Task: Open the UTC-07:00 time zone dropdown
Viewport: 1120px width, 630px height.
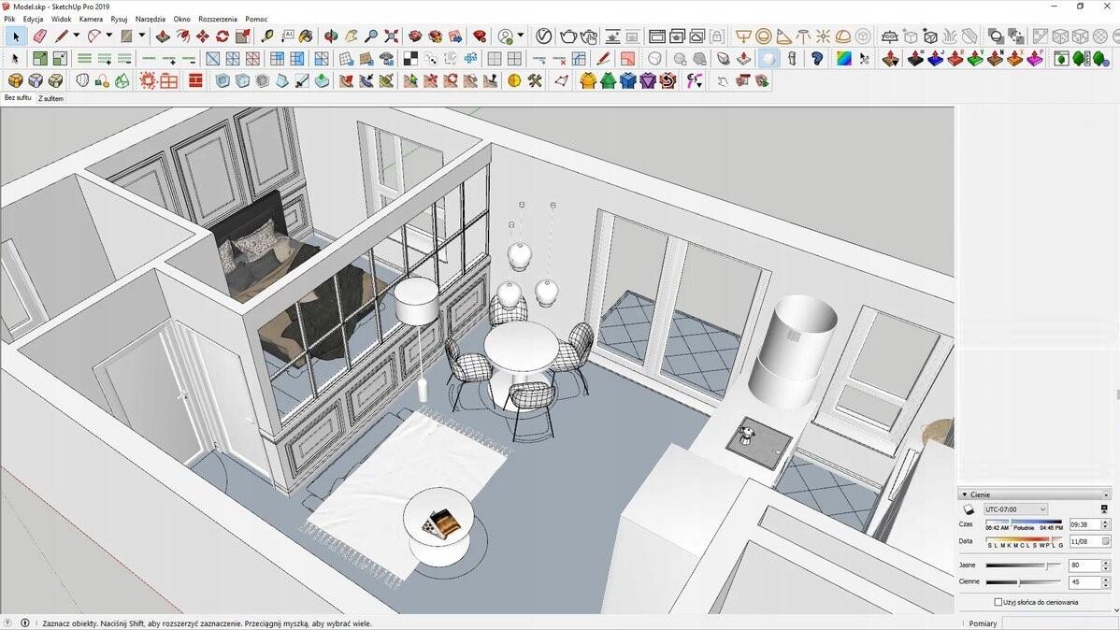Action: [1015, 509]
